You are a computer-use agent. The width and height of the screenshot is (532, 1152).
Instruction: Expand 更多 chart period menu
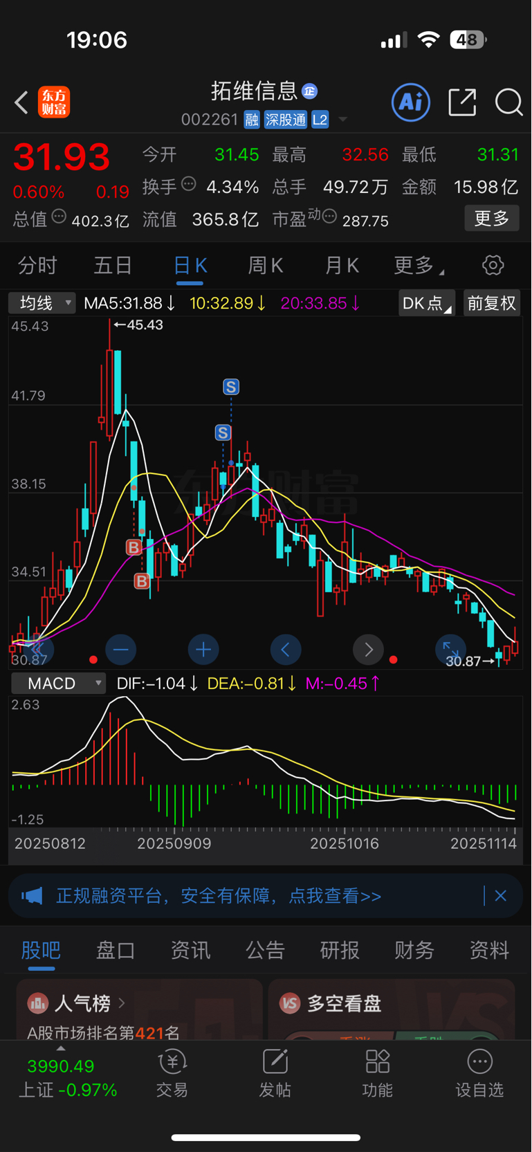tap(419, 265)
